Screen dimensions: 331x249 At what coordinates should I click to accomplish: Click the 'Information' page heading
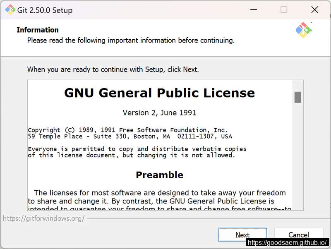pyautogui.click(x=38, y=30)
